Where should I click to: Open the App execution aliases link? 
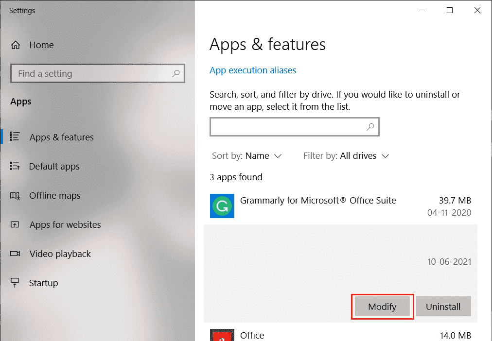tap(253, 70)
